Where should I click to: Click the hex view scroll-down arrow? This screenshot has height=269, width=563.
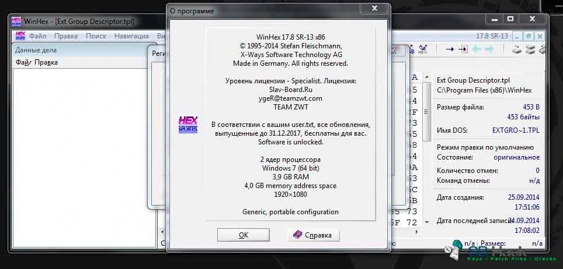coord(426,222)
